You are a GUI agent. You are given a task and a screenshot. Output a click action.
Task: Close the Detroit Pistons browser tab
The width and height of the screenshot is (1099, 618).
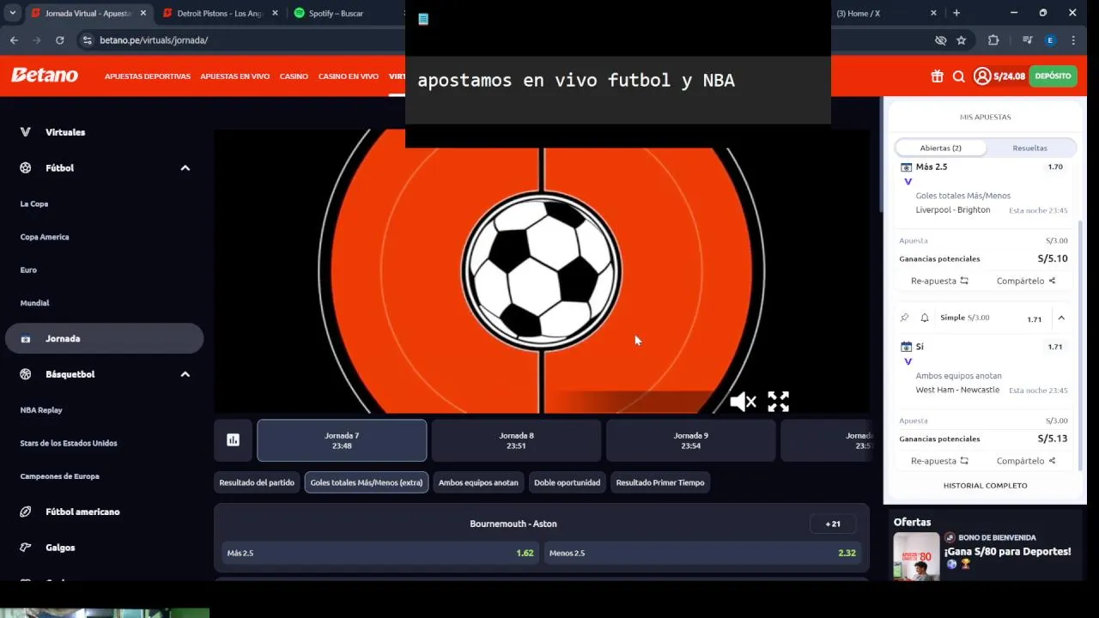275,13
